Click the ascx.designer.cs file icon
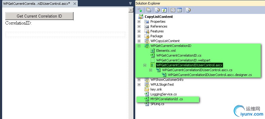The image size is (265, 119). click(x=164, y=75)
